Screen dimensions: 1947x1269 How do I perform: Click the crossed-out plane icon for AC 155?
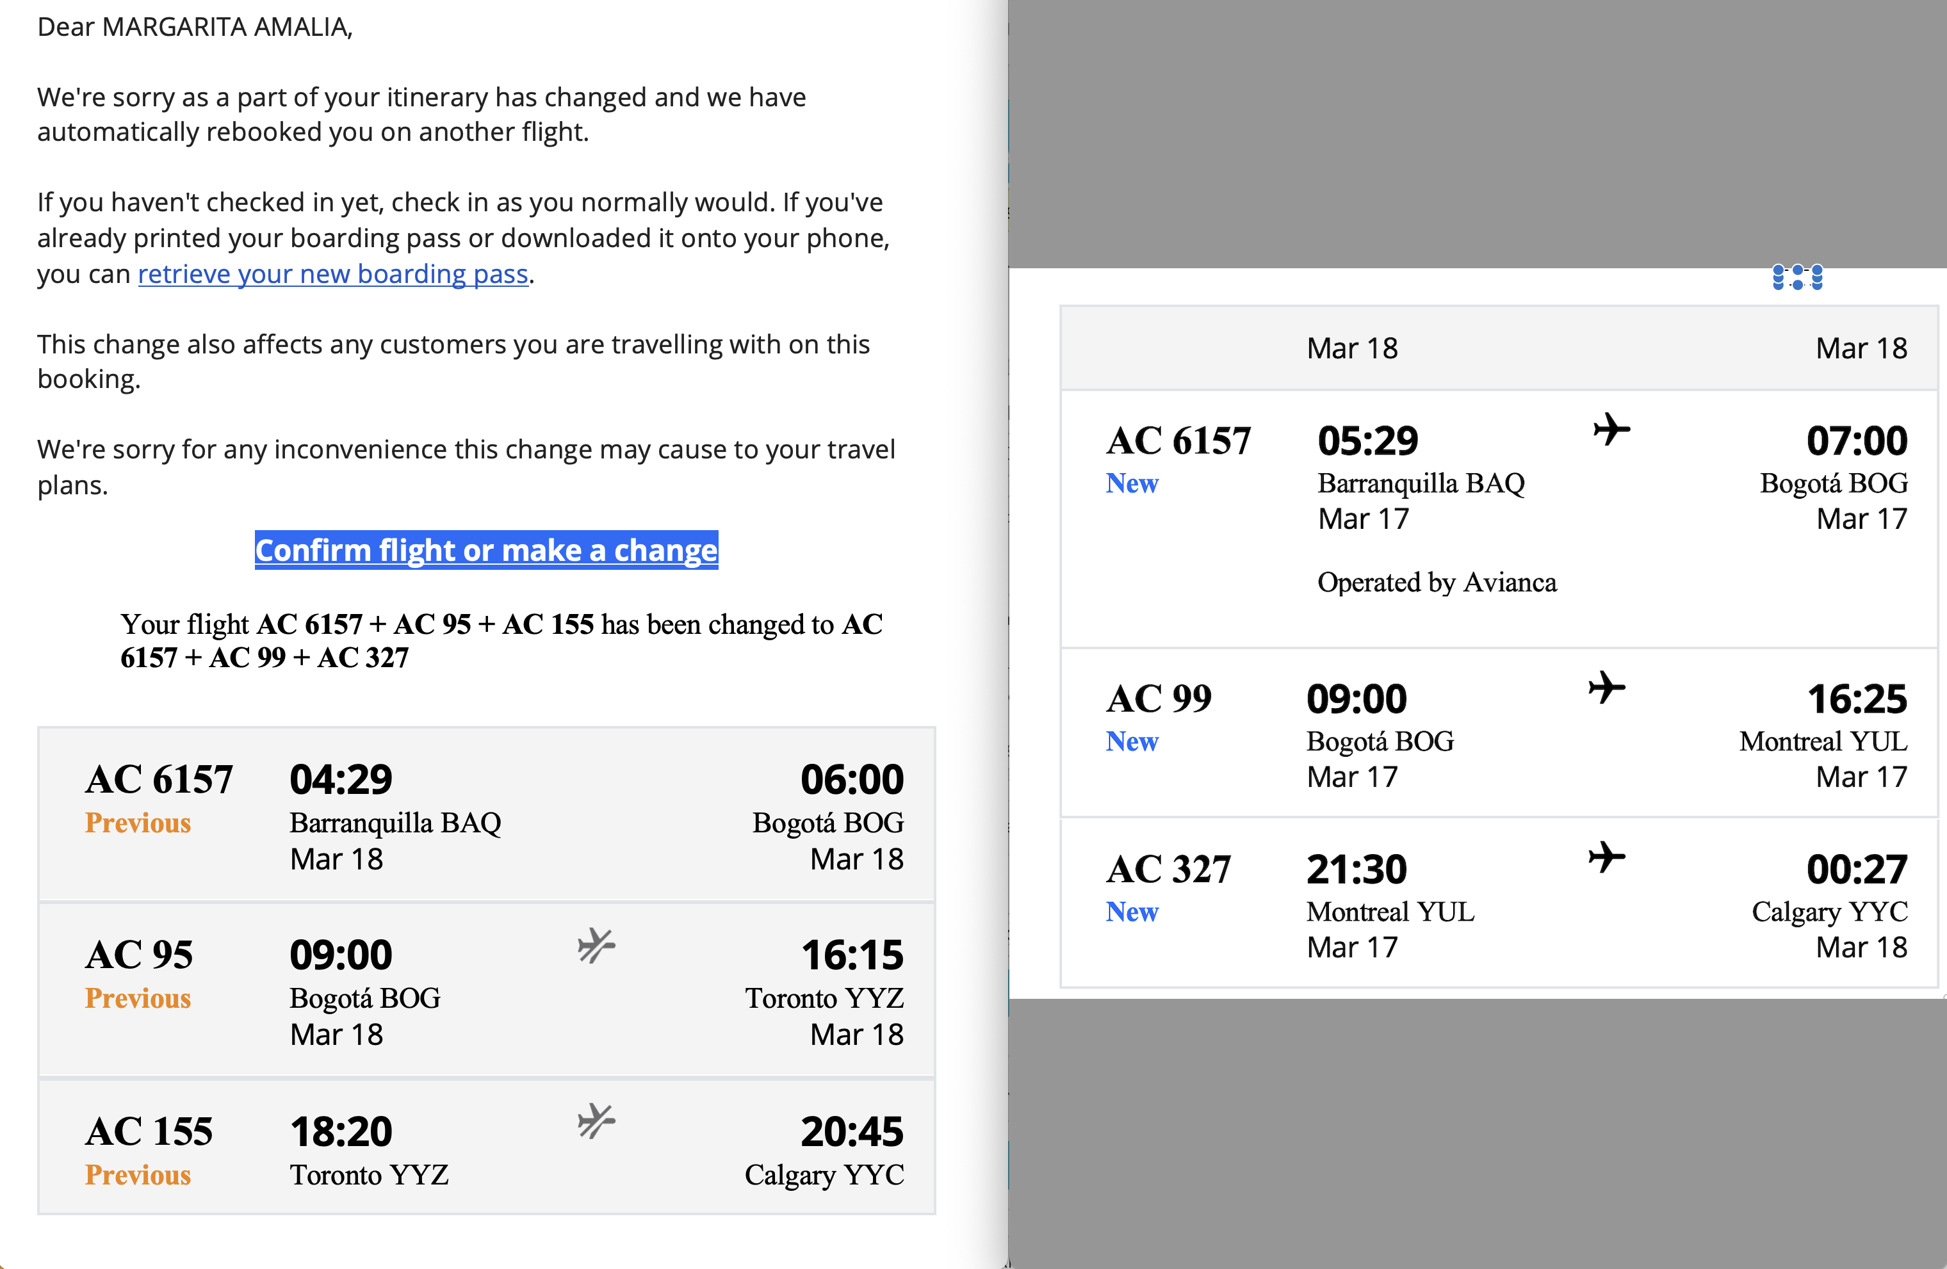tap(596, 1121)
